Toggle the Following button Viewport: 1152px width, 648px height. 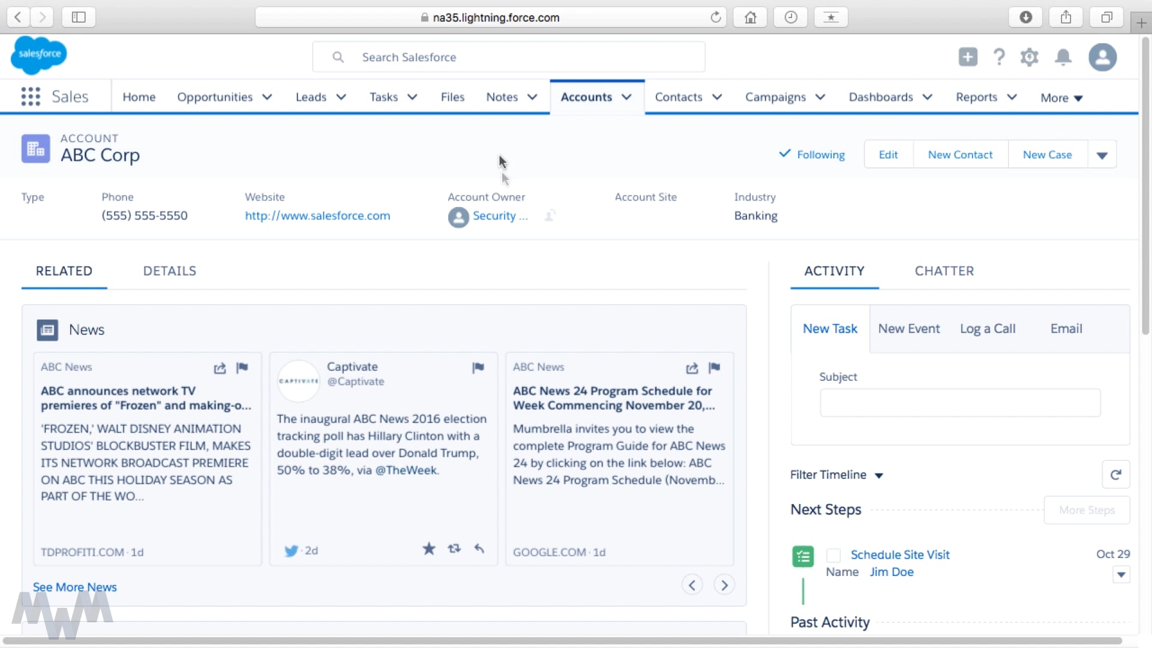[812, 154]
